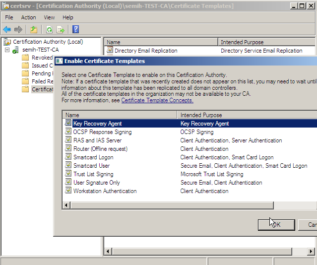The height and width of the screenshot is (265, 317).
Task: Click the Help question mark icon
Action: pyautogui.click(x=75, y=30)
